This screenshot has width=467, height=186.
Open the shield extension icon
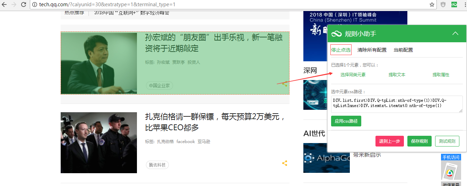(443, 5)
